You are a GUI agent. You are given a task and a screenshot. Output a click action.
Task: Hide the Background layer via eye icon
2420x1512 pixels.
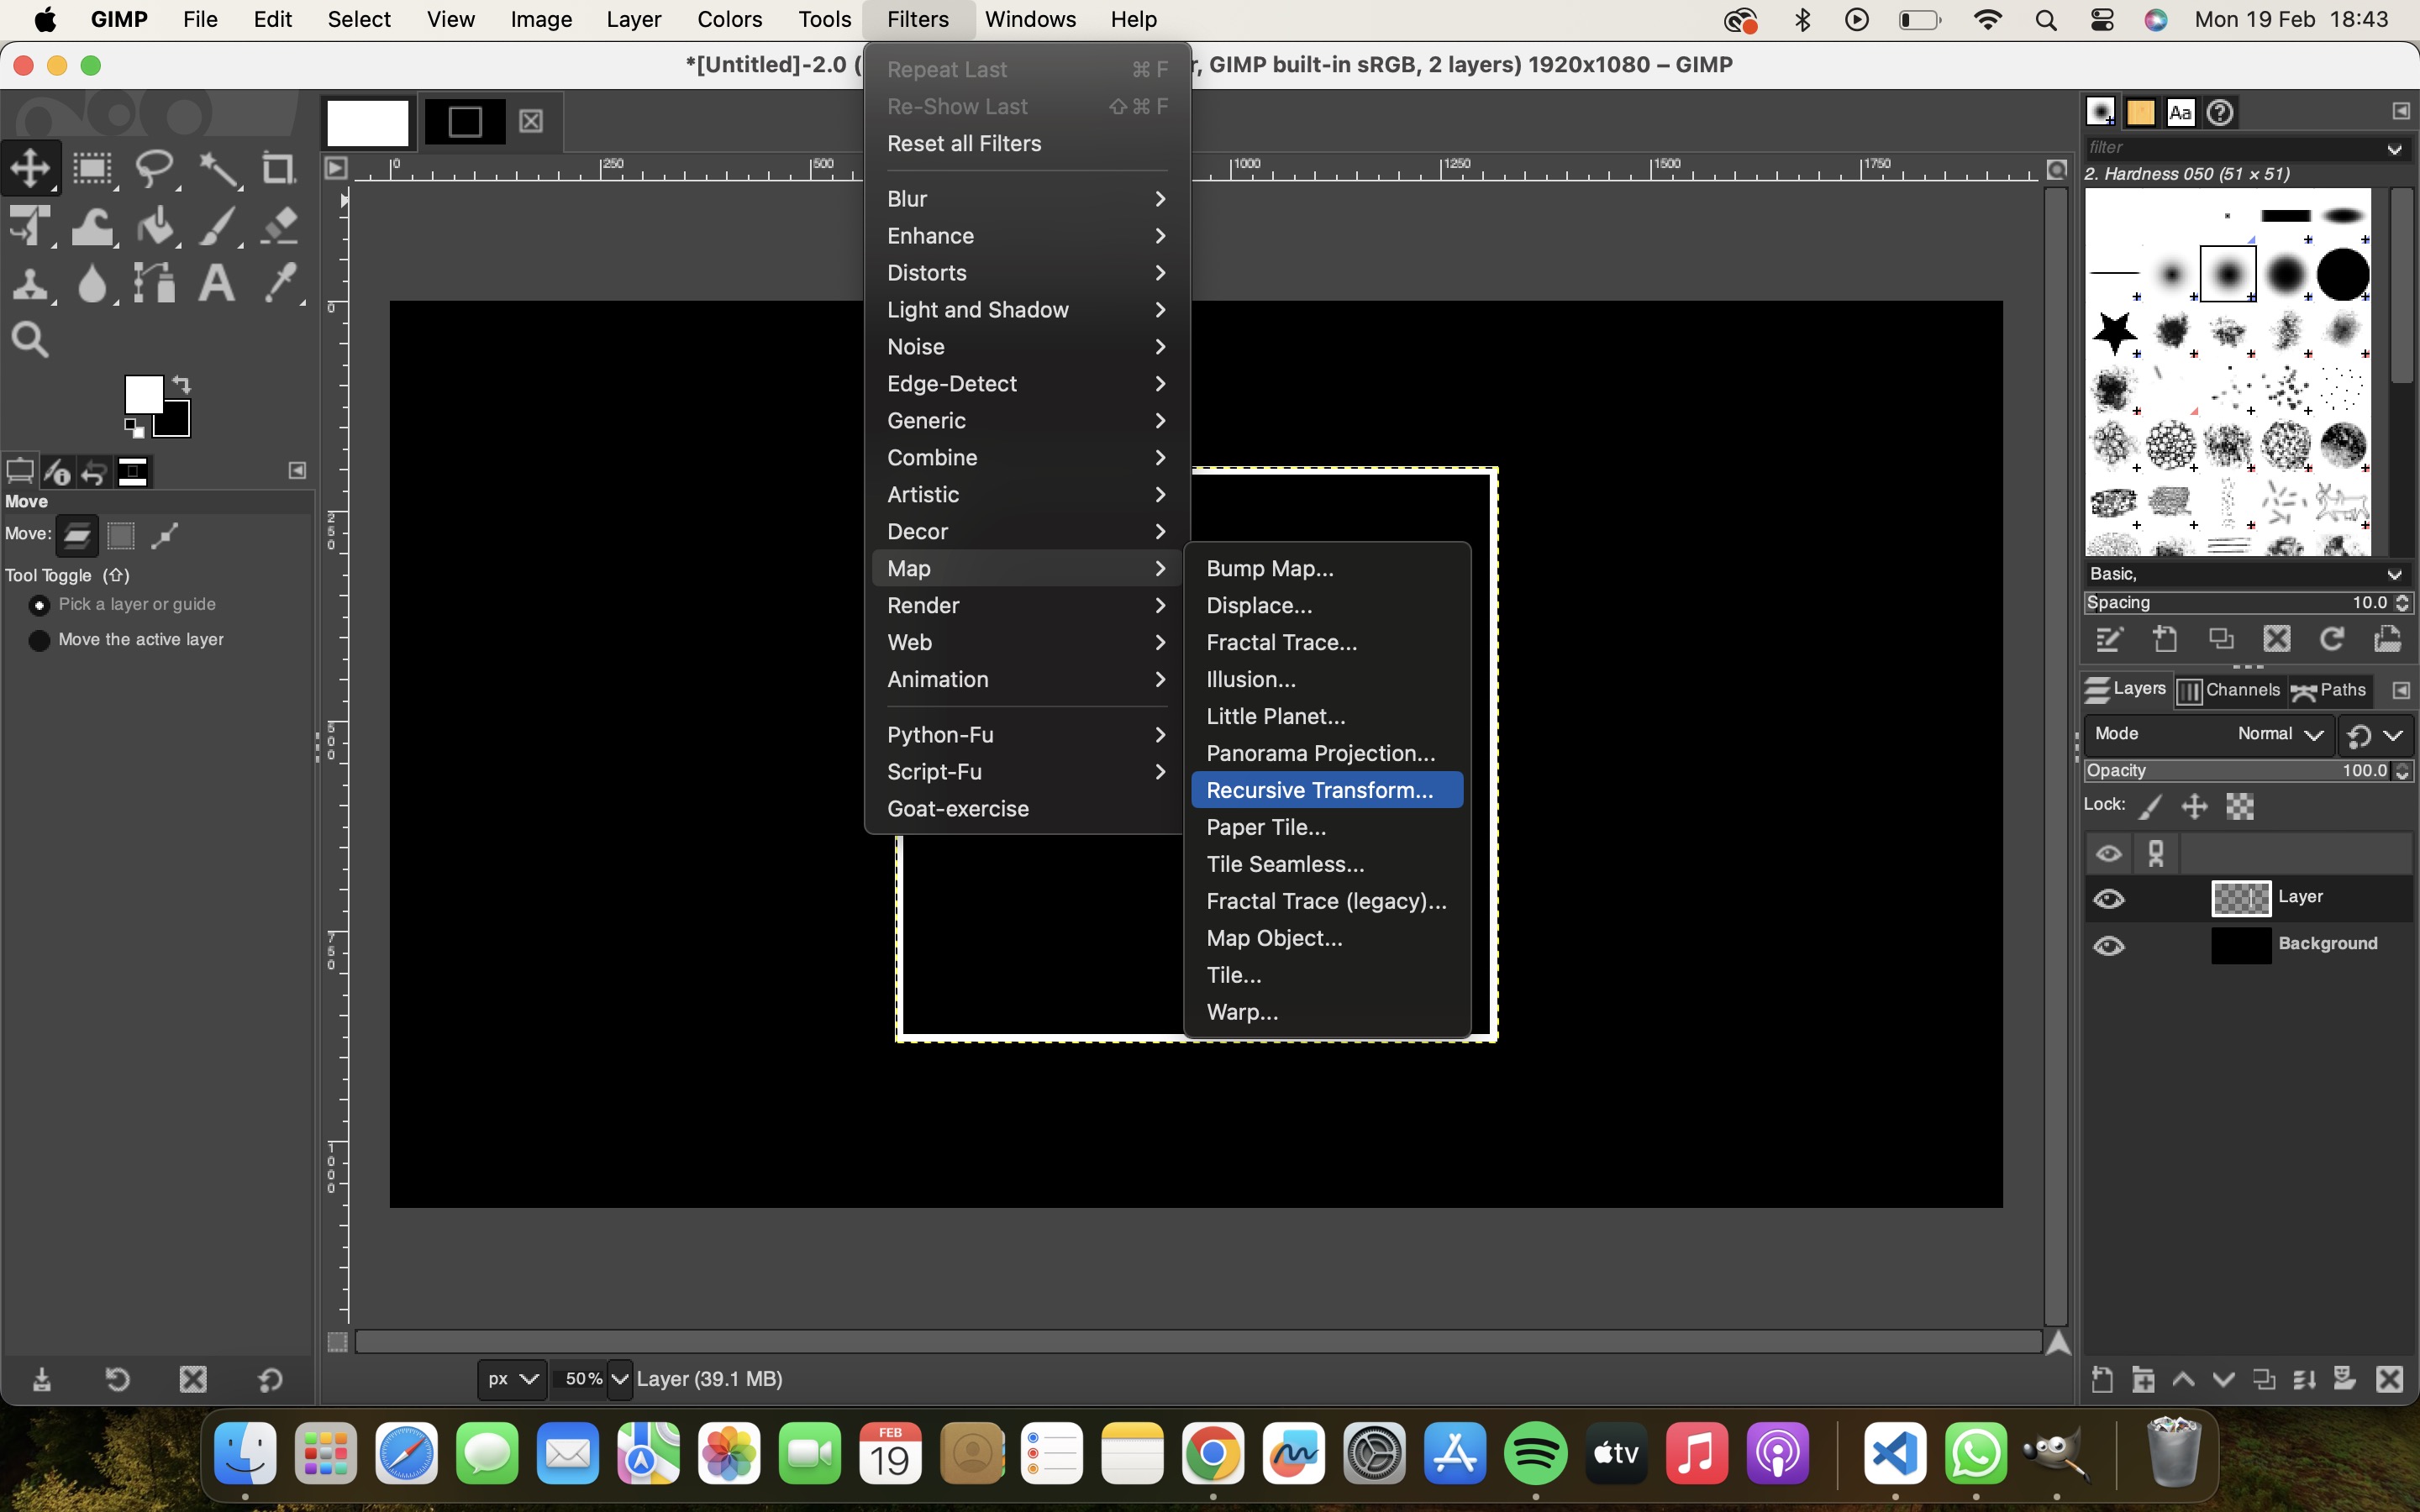click(2109, 946)
